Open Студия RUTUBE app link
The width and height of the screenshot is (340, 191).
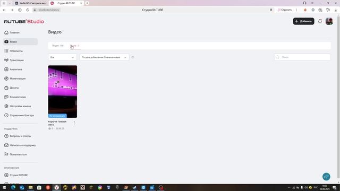[x=16, y=175]
